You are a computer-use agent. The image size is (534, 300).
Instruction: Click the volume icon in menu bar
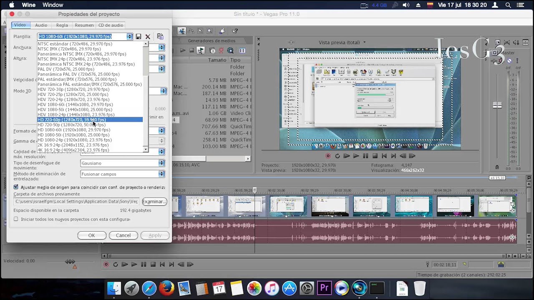coord(406,5)
